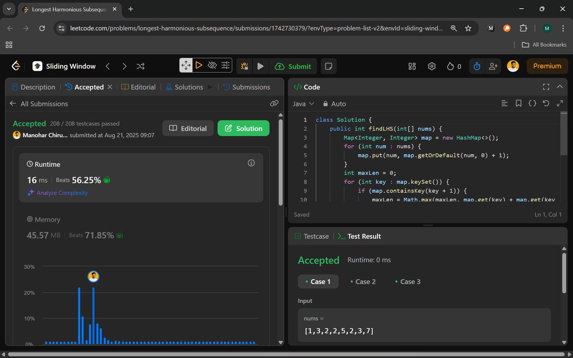
Task: Open browser extensions puzzle icon
Action: [524, 28]
